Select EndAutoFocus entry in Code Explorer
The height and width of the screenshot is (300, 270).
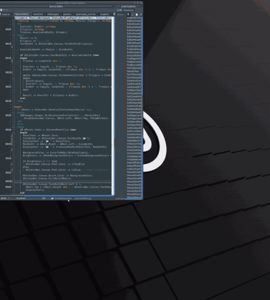(134, 49)
